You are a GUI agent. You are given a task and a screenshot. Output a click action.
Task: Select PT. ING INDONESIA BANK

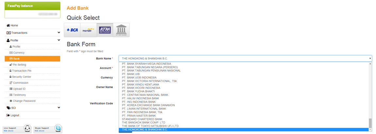pos(244,102)
